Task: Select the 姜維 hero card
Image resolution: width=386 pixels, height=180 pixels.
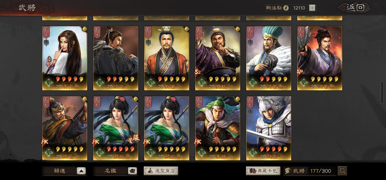Action: (x=218, y=128)
